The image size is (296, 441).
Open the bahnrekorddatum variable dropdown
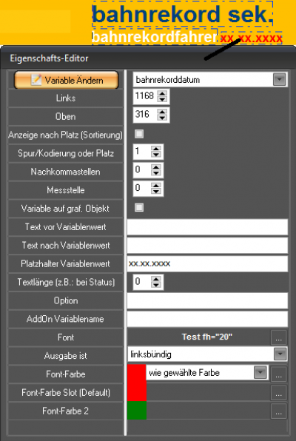click(x=280, y=80)
